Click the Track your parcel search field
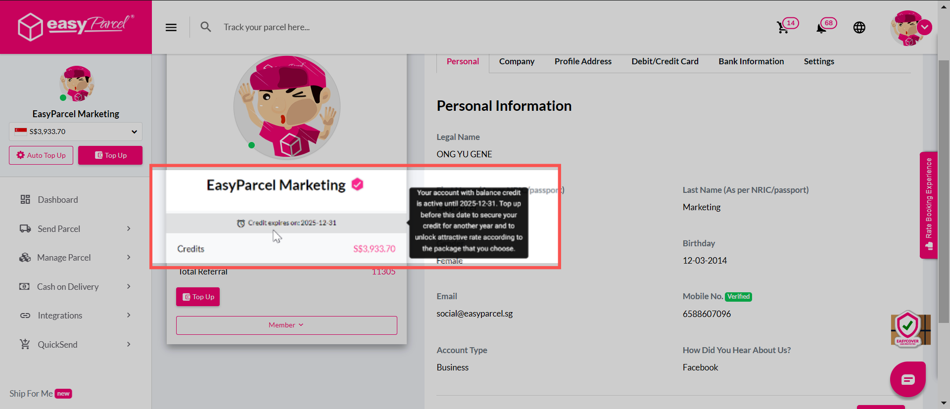This screenshot has height=409, width=950. point(266,27)
